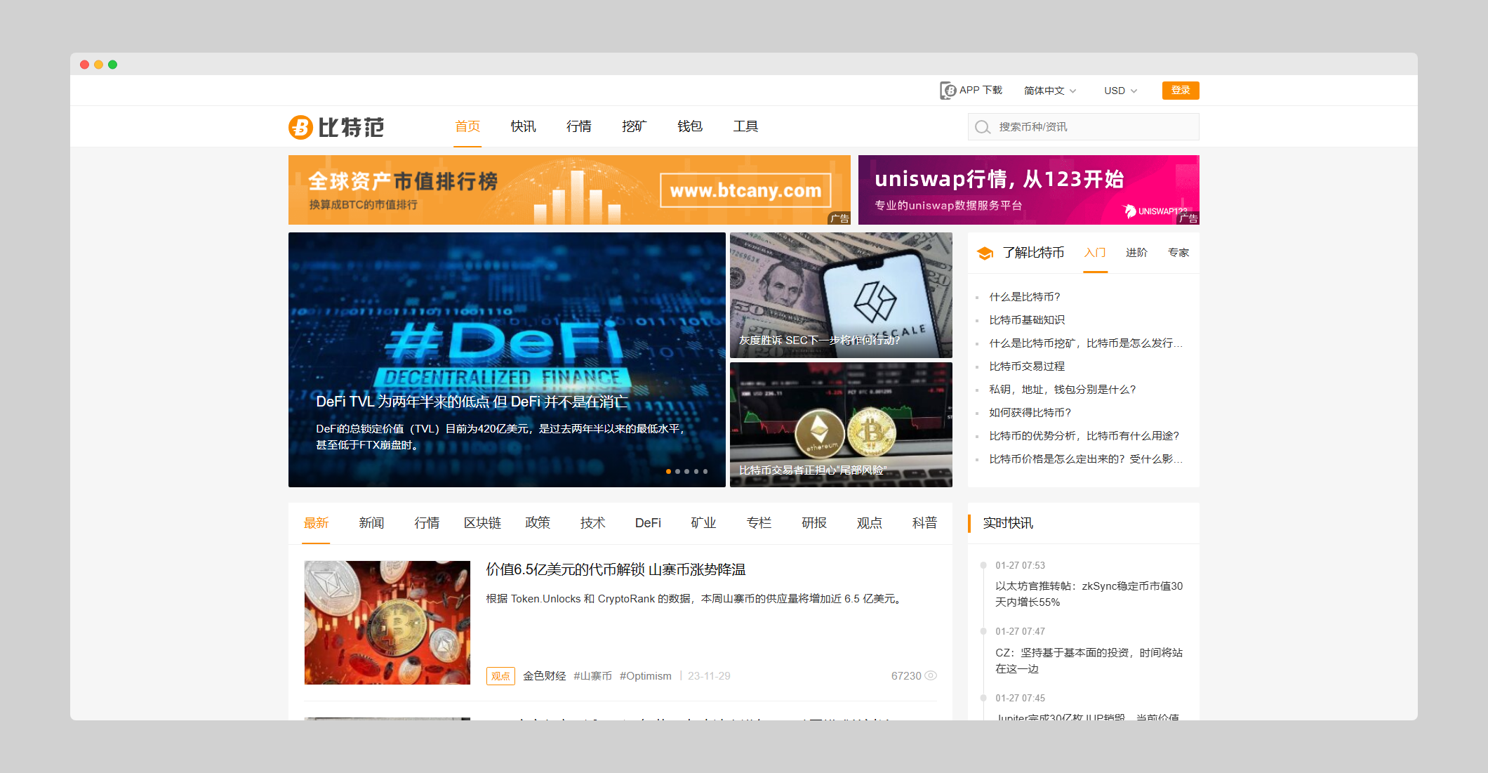
Task: Open the 行情 main navigation menu item
Action: [x=578, y=126]
